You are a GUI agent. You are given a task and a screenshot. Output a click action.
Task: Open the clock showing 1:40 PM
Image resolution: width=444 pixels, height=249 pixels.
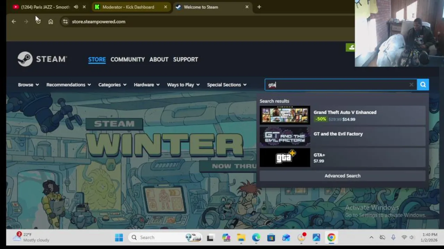click(x=430, y=237)
